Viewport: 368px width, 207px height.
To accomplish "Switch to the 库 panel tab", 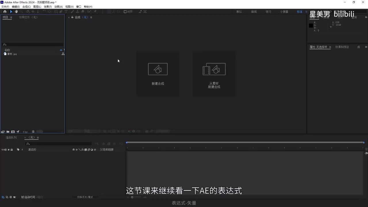I will pyautogui.click(x=359, y=47).
